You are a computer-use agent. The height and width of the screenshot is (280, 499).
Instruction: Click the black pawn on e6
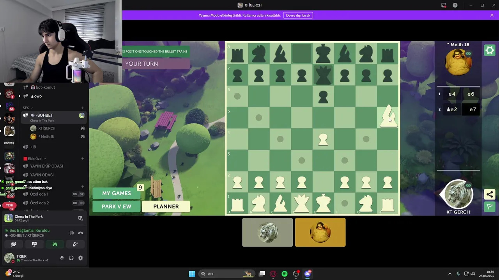coord(323,96)
